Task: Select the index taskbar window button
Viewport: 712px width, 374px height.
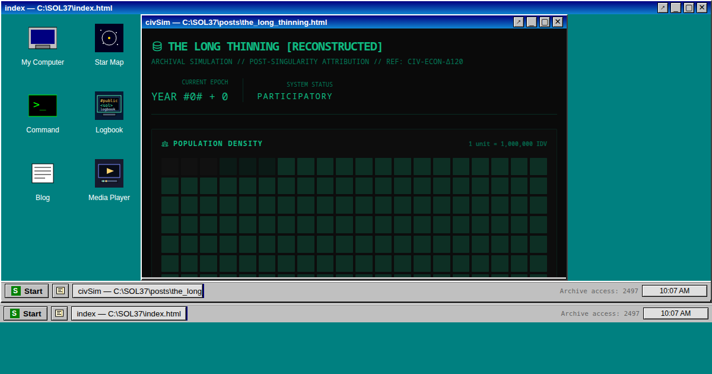Action: [129, 313]
